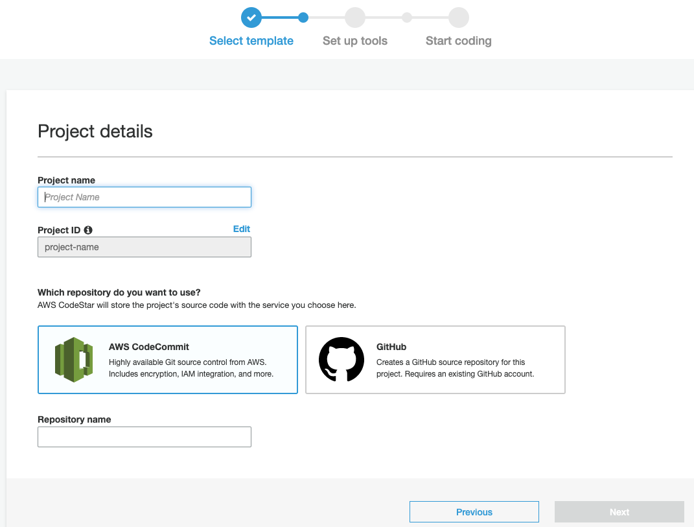694x527 pixels.
Task: Select the AWS CodeCommit repository card
Action: pos(168,360)
